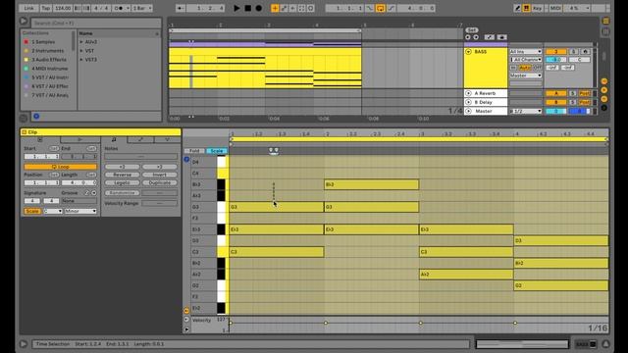This screenshot has height=353, width=628.
Task: Toggle the transport Loop switch icon
Action: pyautogui.click(x=380, y=8)
